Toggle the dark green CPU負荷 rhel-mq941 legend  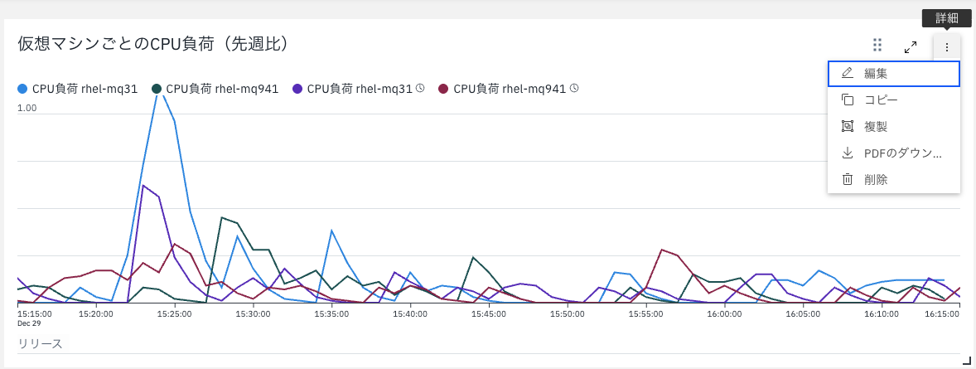coord(215,89)
